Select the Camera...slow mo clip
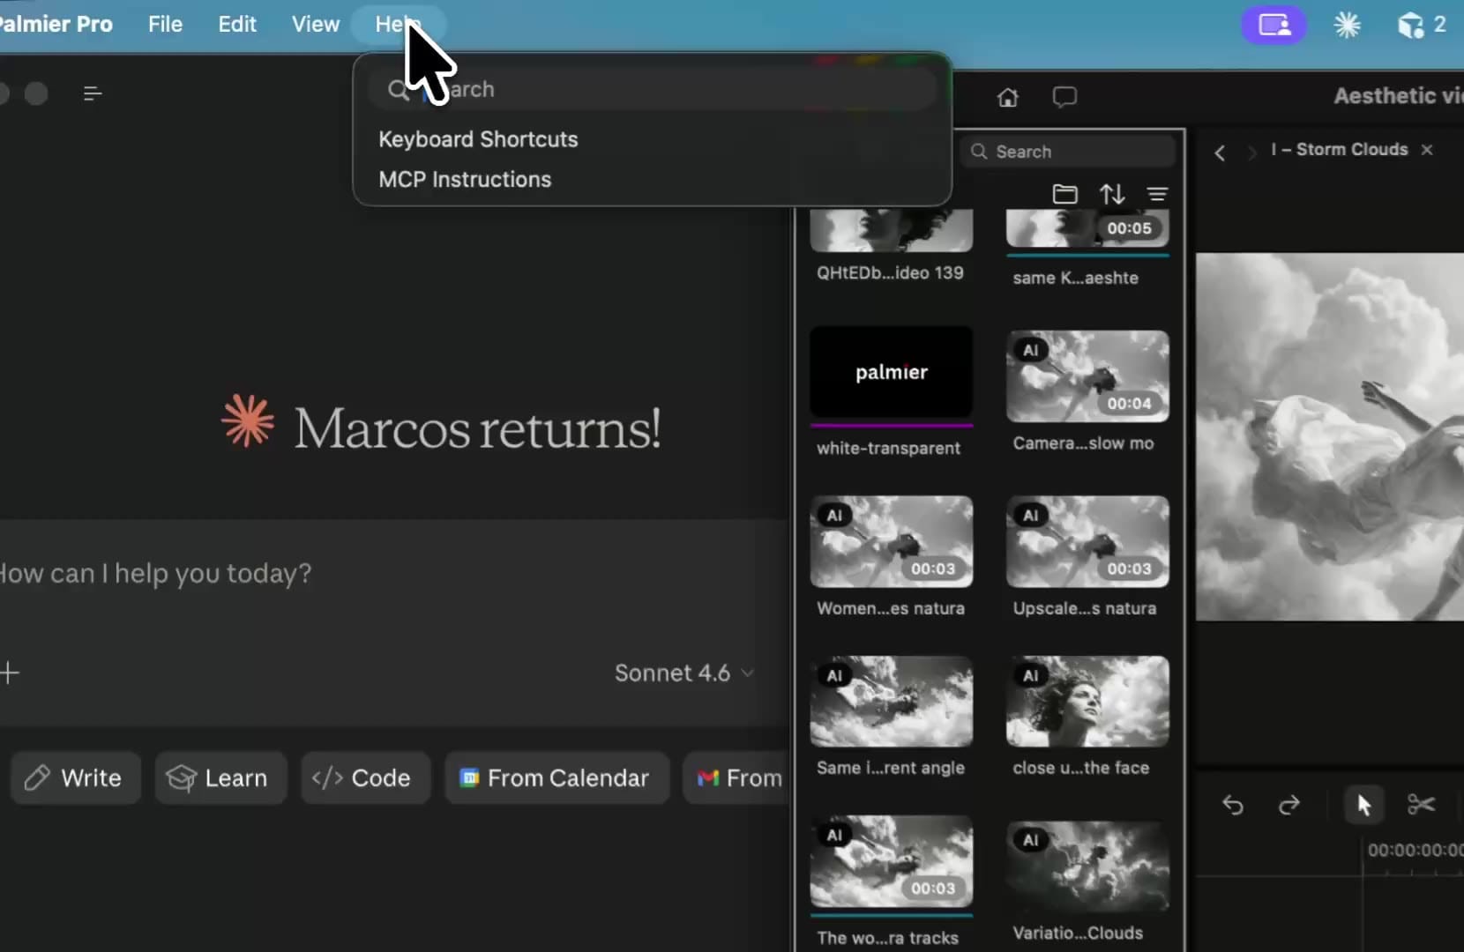The width and height of the screenshot is (1464, 952). 1087,376
